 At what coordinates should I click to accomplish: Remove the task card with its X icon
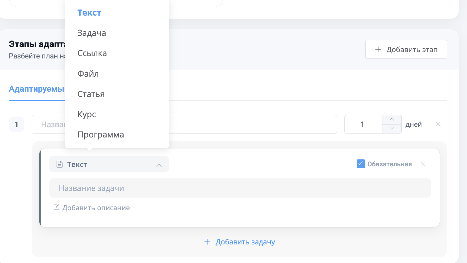tap(423, 164)
